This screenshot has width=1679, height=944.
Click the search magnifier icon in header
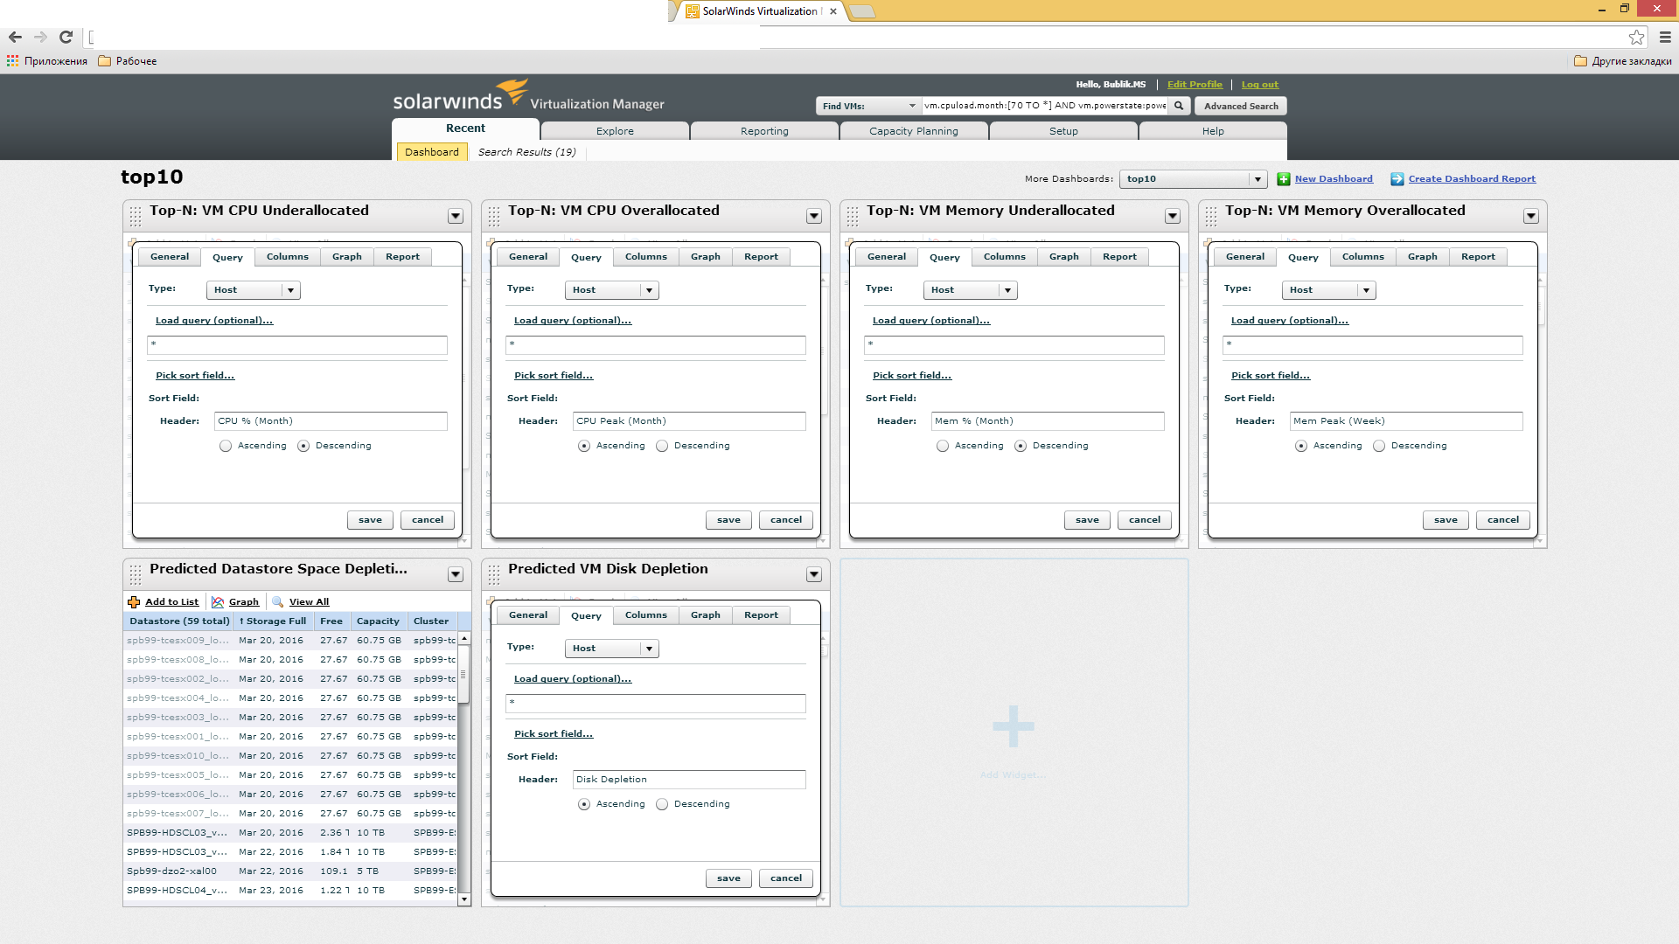(1179, 106)
